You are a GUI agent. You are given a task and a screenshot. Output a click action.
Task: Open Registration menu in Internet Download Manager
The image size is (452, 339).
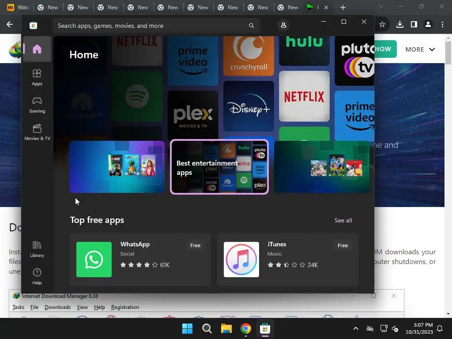click(x=125, y=307)
